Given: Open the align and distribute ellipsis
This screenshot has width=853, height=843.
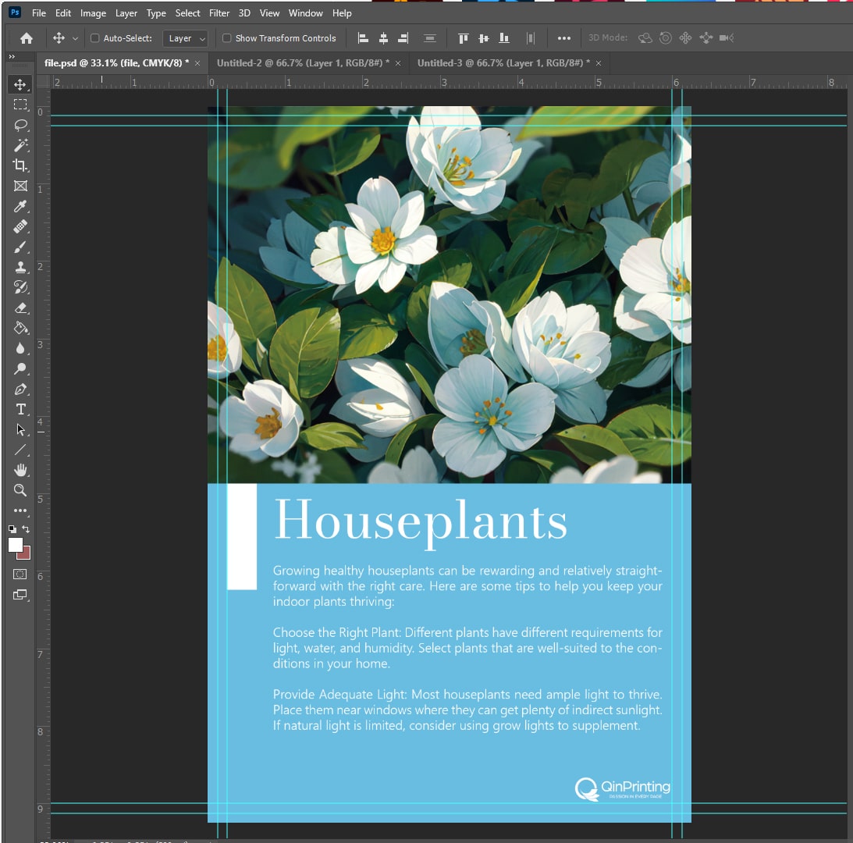Looking at the screenshot, I should click(x=564, y=38).
